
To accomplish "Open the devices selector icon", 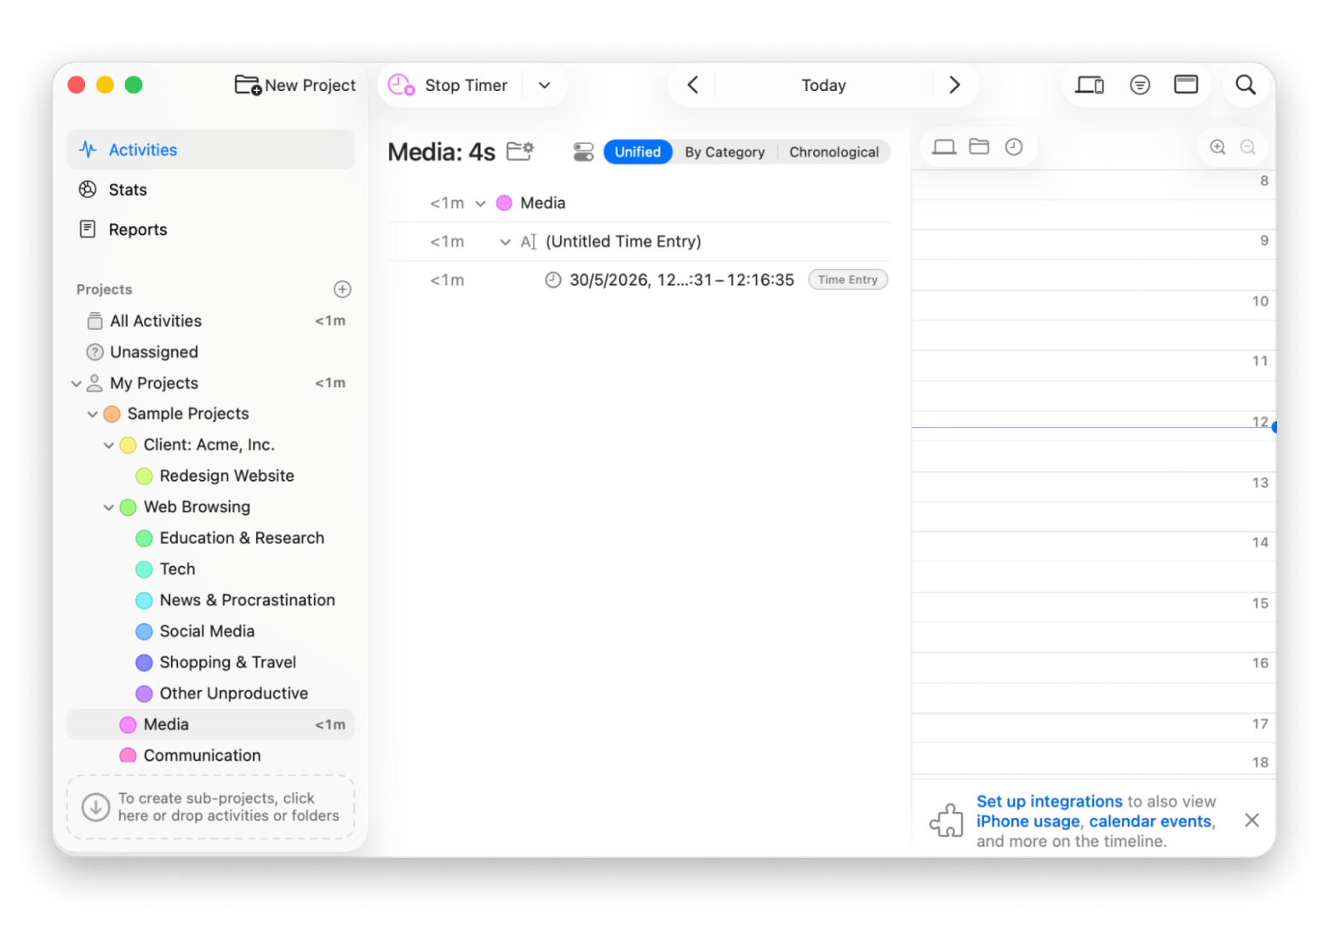I will click(1090, 85).
